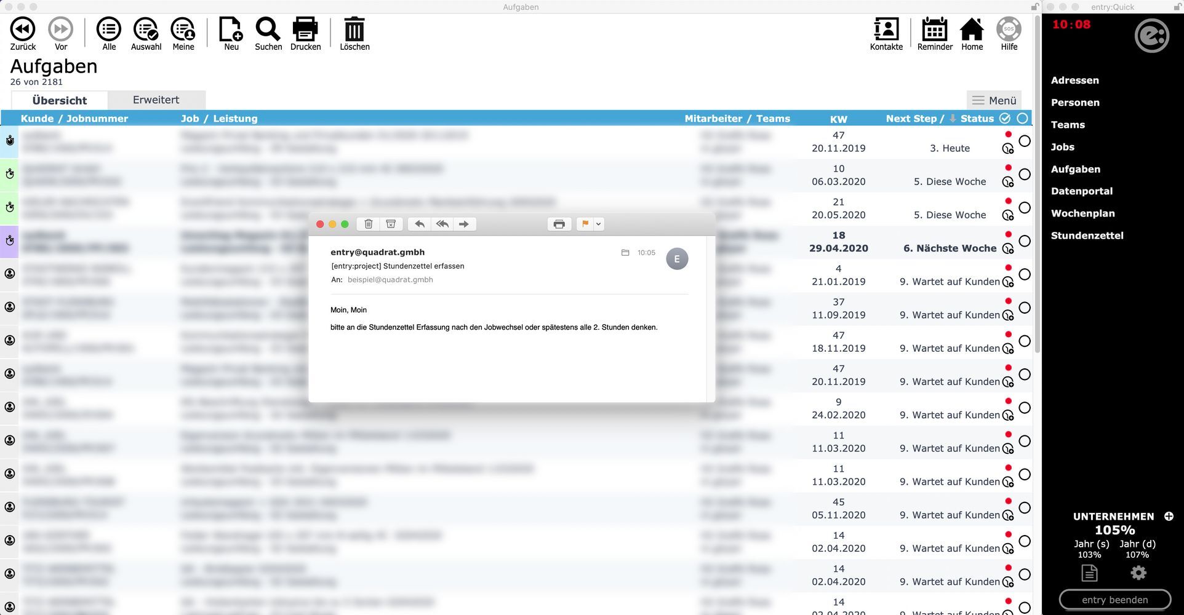1184x615 pixels.
Task: Open Aufgaben in the Quick panel
Action: [x=1076, y=169]
